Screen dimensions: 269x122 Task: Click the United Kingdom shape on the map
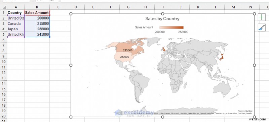(164, 49)
